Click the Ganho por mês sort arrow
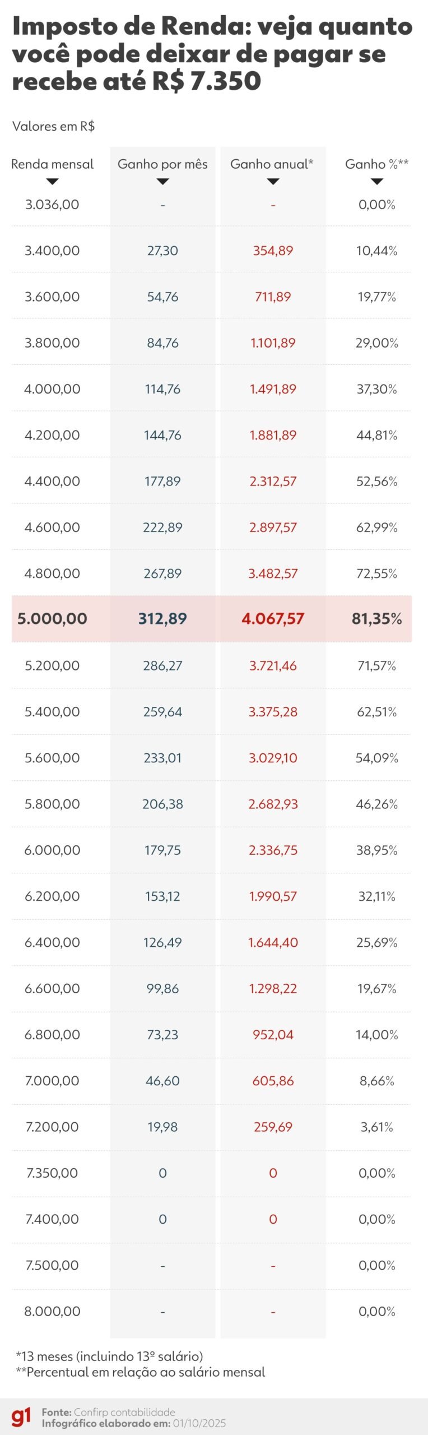The image size is (428, 1435). [x=162, y=182]
